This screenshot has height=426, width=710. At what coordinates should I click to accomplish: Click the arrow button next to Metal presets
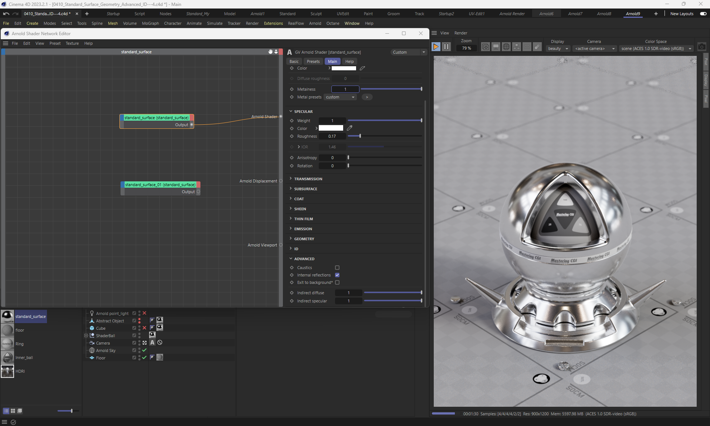(x=366, y=97)
